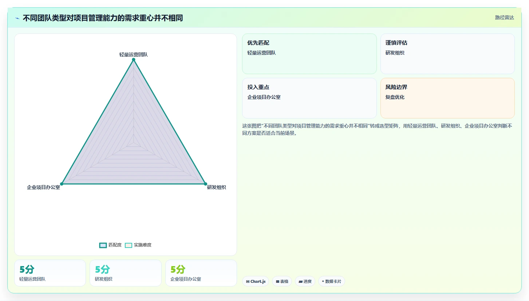Image resolution: width=529 pixels, height=301 pixels.
Task: Click the blue icon beside the page title
Action: (17, 18)
